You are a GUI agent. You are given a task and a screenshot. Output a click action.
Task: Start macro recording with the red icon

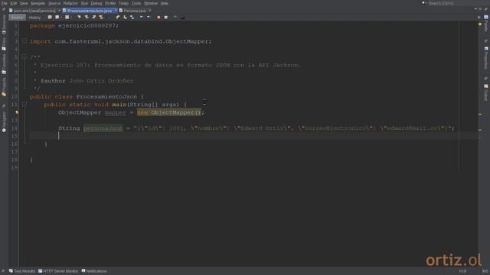(158, 17)
